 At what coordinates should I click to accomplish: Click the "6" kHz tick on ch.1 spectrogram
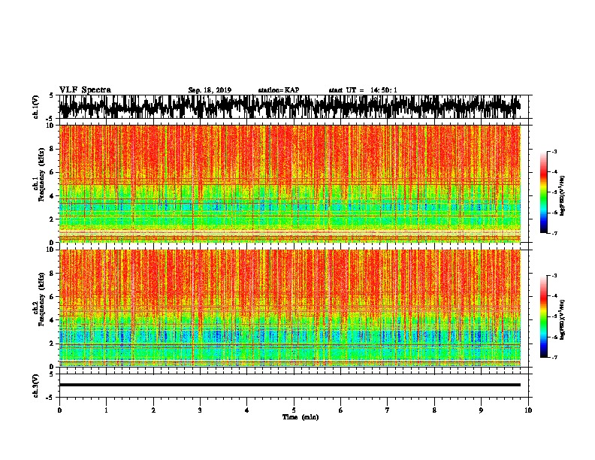[x=53, y=172]
